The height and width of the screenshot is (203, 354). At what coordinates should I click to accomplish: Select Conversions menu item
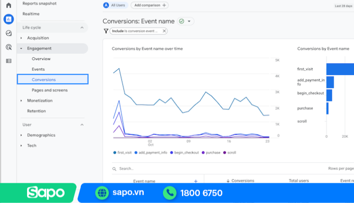[53, 79]
